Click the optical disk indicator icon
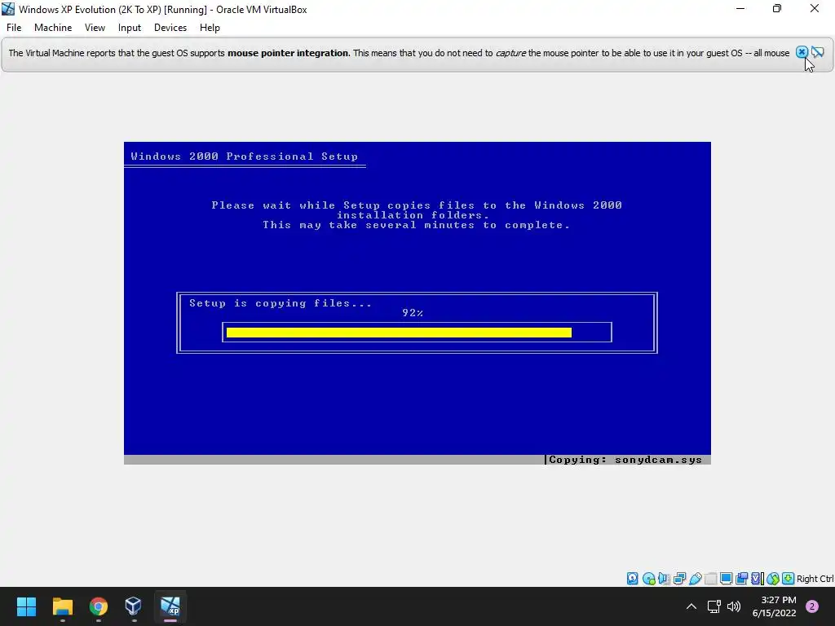This screenshot has height=626, width=835. point(648,579)
